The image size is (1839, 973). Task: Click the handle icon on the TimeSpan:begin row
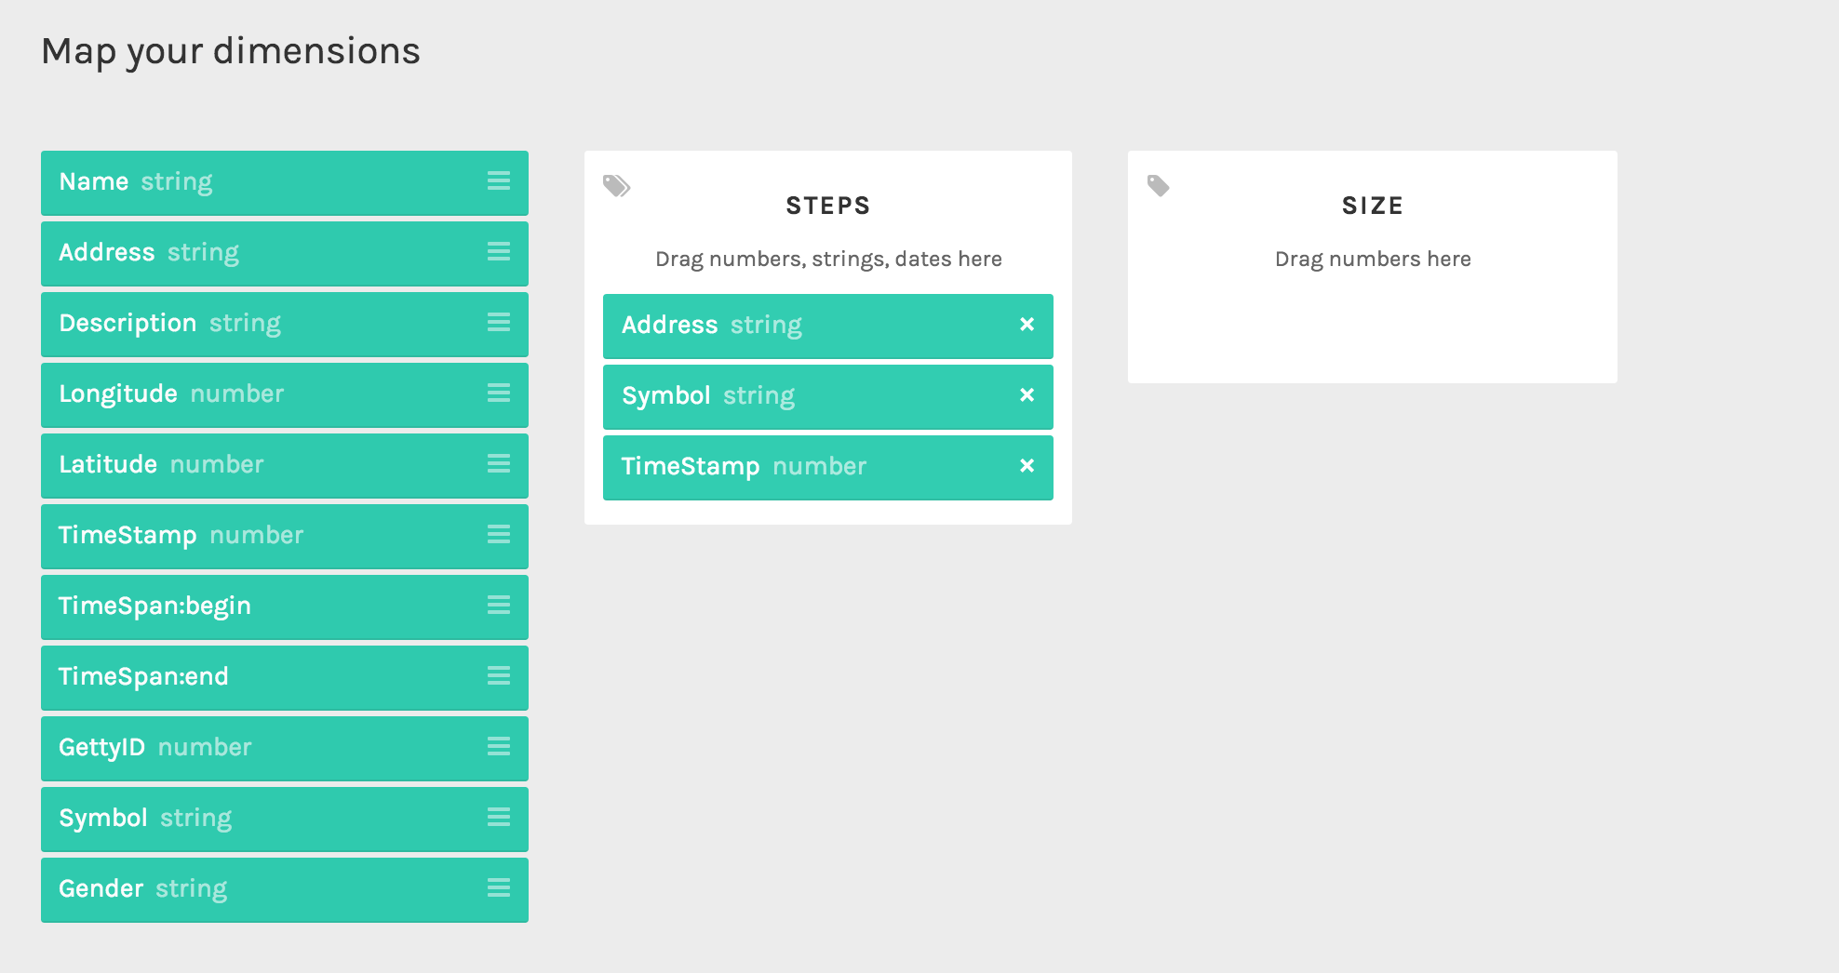tap(499, 606)
